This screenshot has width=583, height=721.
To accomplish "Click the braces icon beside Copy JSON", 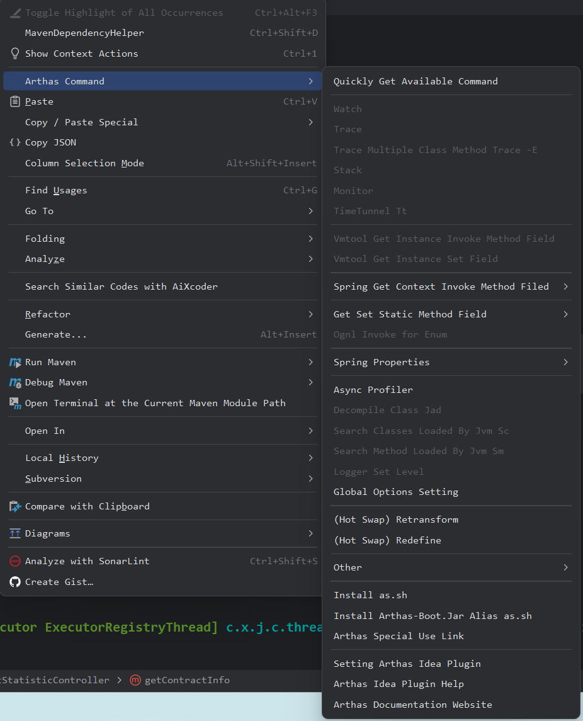I will coord(15,142).
